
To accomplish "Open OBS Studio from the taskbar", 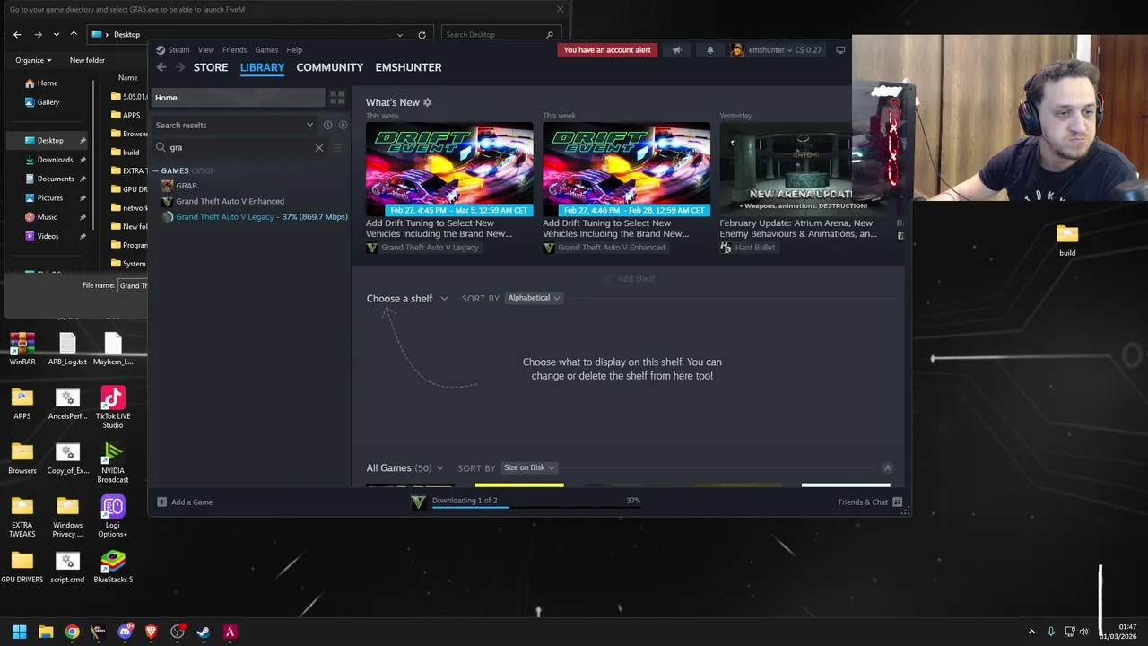I will (178, 632).
